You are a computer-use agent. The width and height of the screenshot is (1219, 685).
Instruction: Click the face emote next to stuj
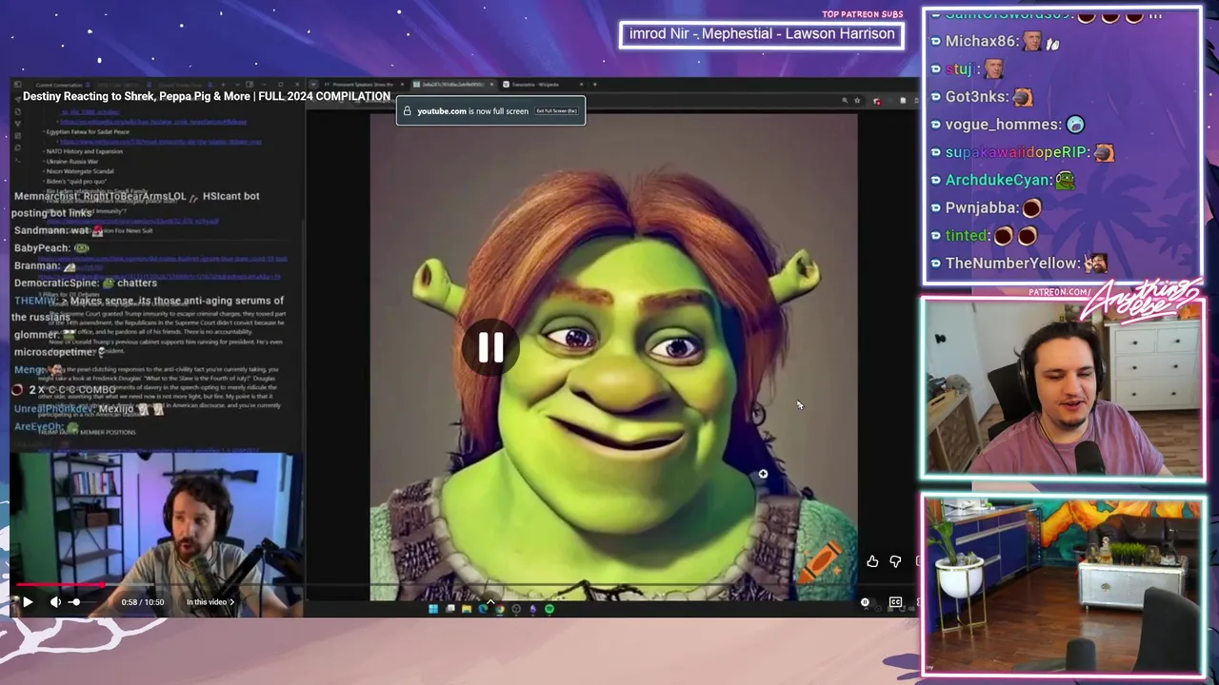pos(993,68)
